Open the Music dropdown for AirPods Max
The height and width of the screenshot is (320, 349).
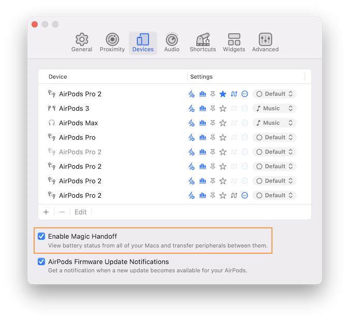[275, 123]
